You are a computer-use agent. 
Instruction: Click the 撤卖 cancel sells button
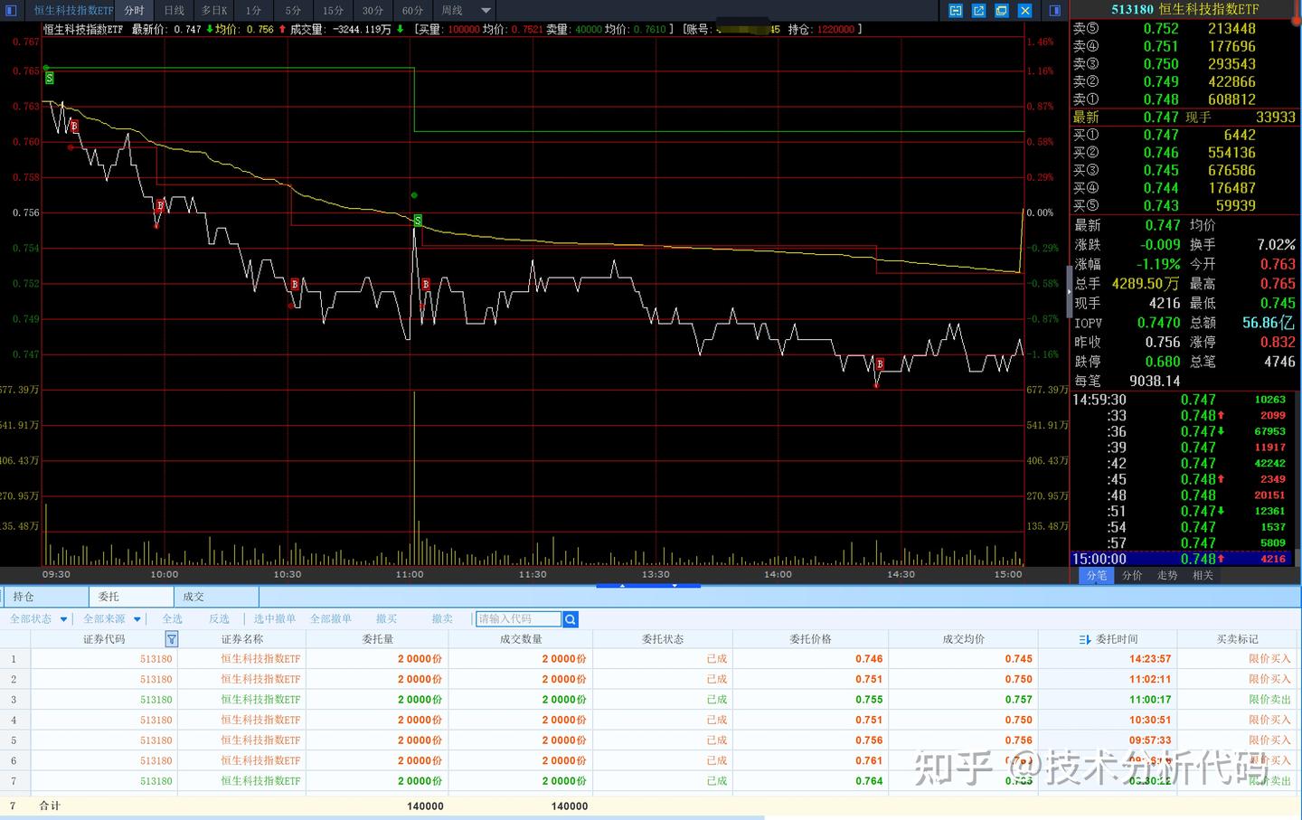[x=442, y=619]
